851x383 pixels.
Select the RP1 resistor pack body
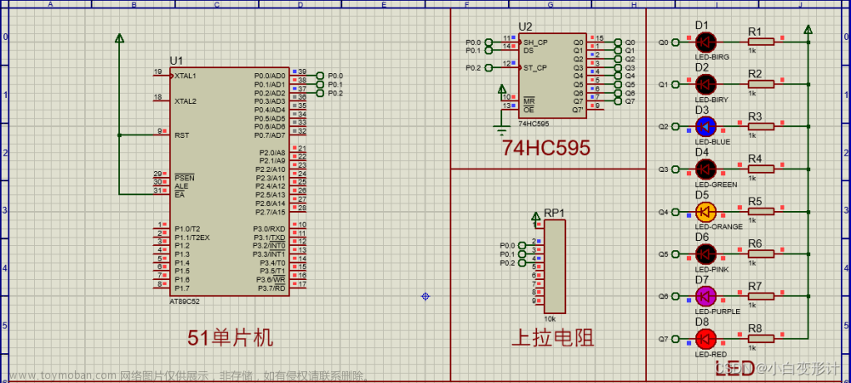pos(555,266)
